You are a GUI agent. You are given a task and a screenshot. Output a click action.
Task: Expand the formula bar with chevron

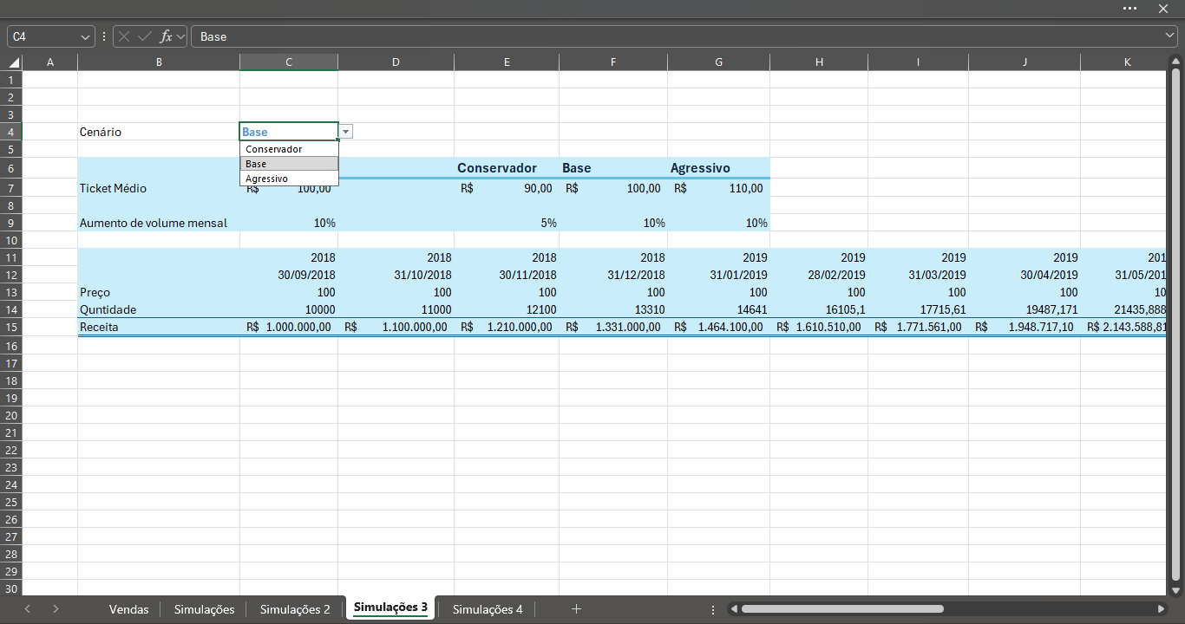(1170, 36)
